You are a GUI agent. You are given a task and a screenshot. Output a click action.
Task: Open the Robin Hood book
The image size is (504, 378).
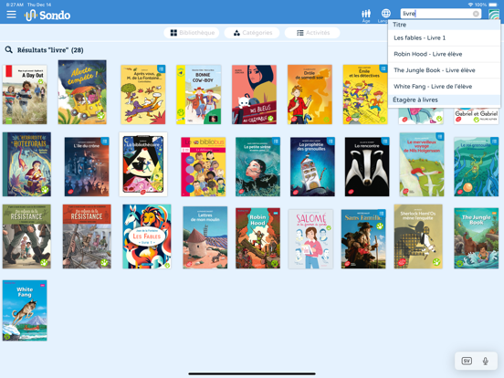pyautogui.click(x=257, y=238)
